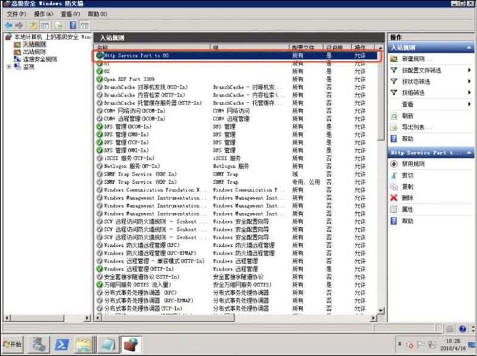
Task: Click the Export List toolbar icon
Action: (x=59, y=26)
